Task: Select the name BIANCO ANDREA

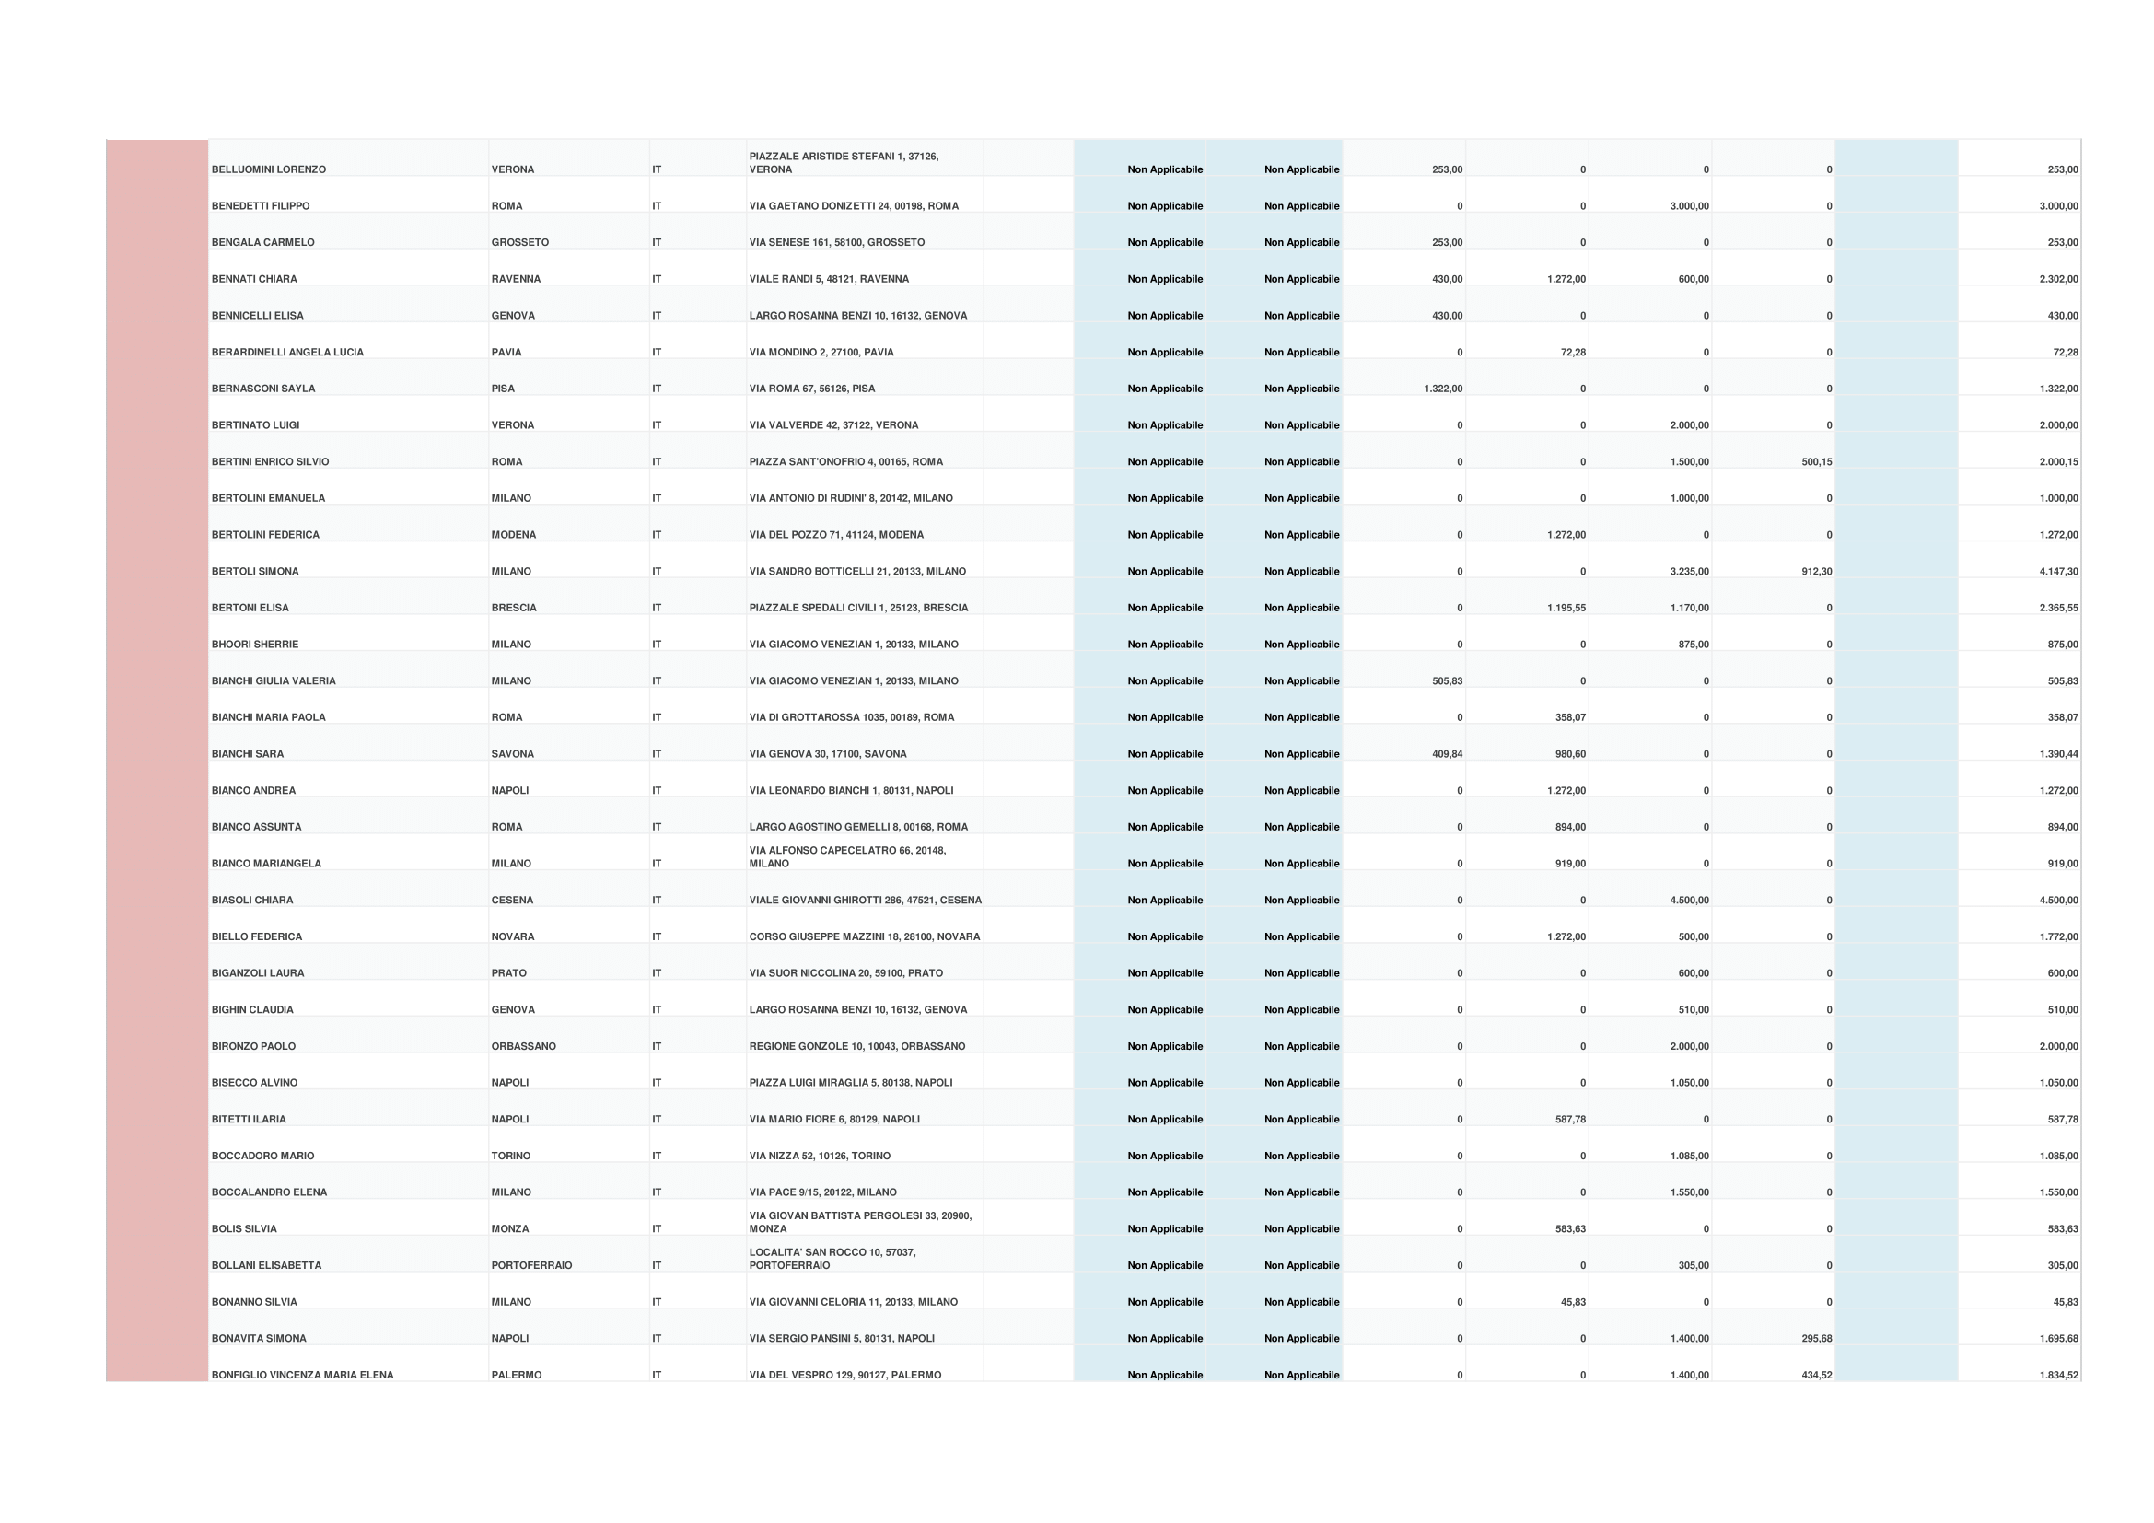Action: pyautogui.click(x=253, y=792)
